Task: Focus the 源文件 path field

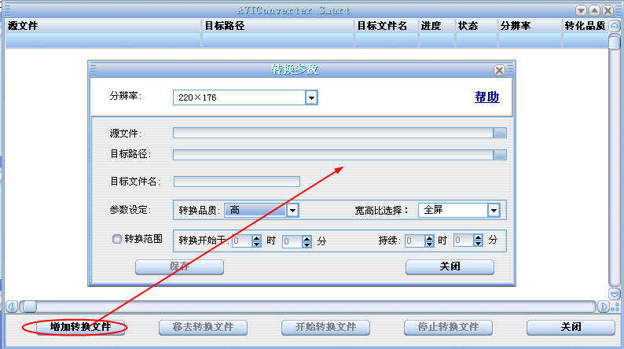Action: click(x=333, y=133)
